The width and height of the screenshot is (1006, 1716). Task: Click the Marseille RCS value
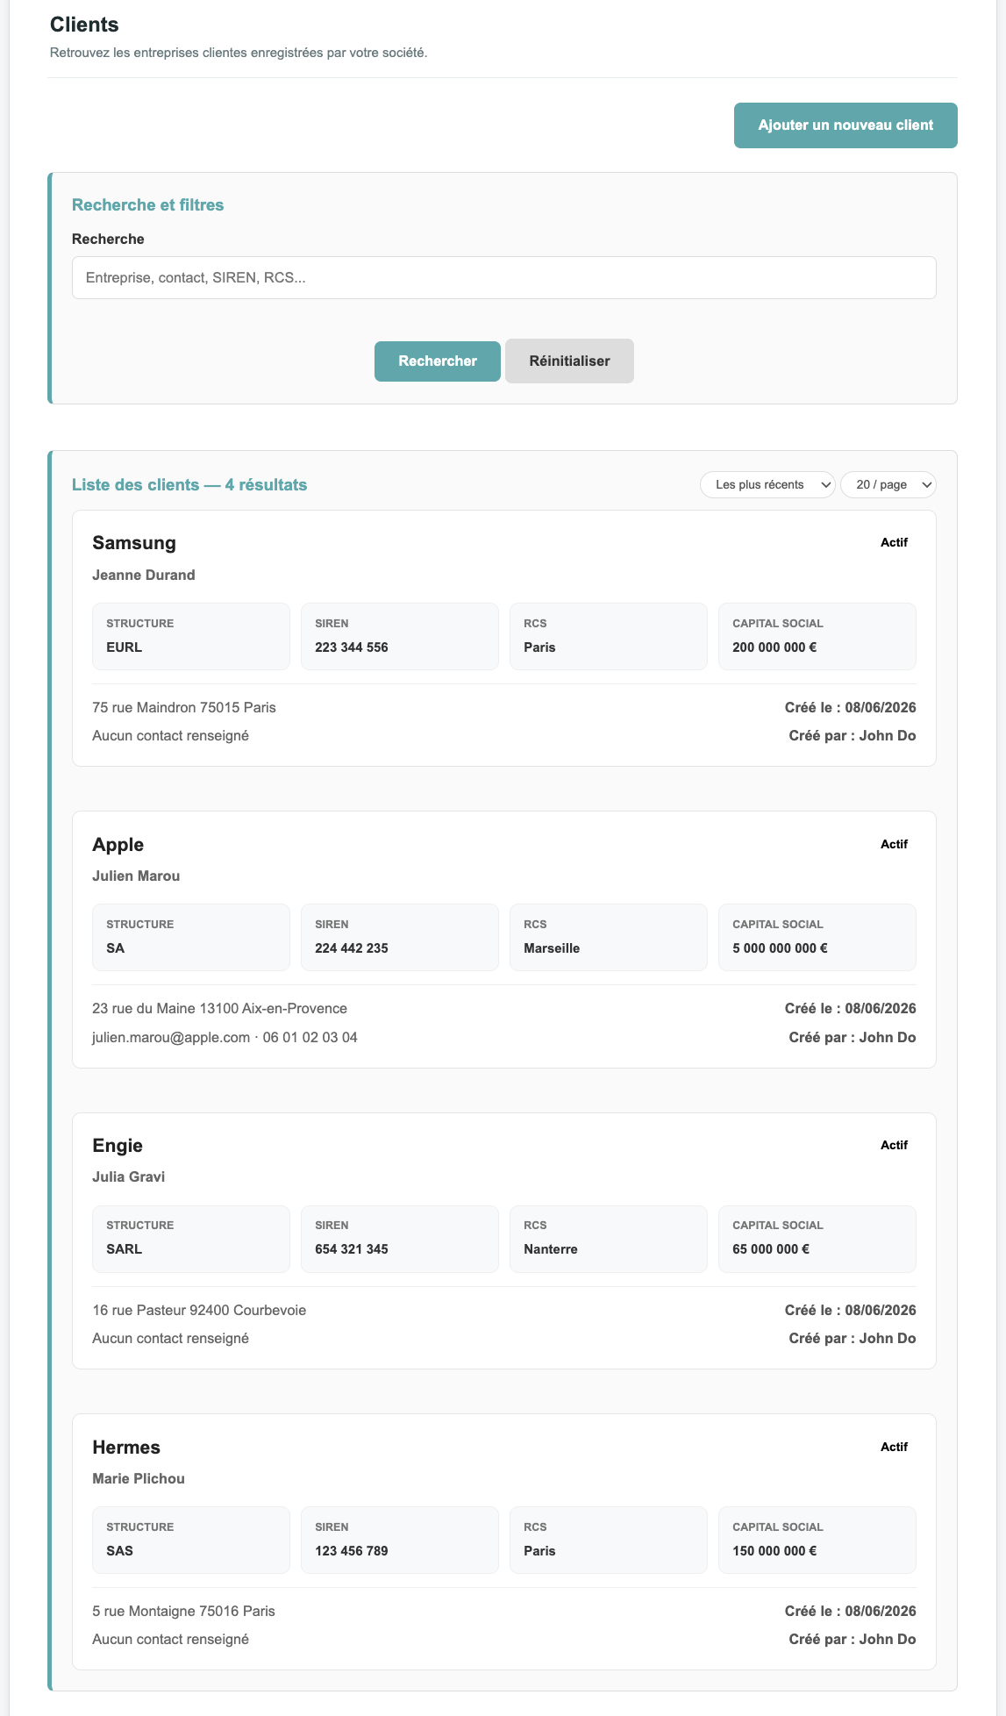pyautogui.click(x=552, y=948)
